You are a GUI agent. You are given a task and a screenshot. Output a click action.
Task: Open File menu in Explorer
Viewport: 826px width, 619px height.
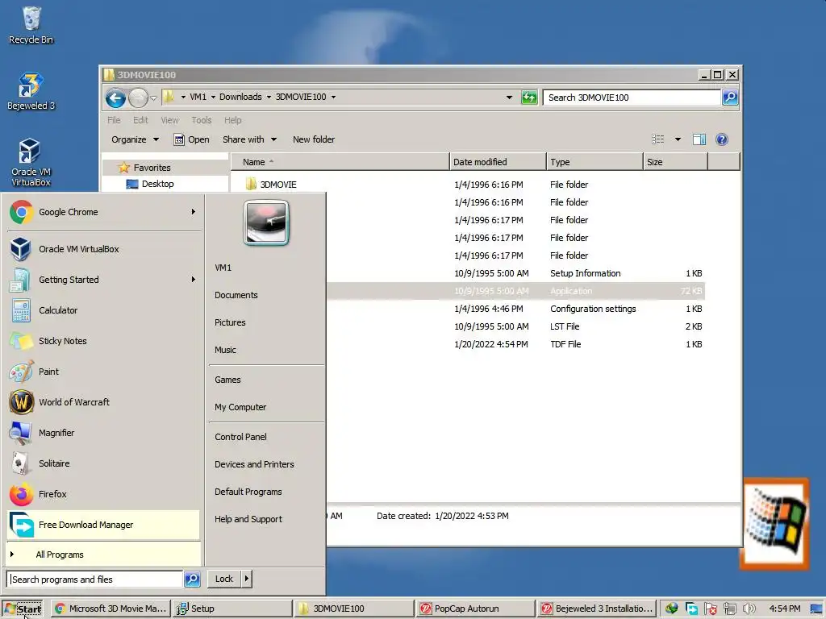114,120
